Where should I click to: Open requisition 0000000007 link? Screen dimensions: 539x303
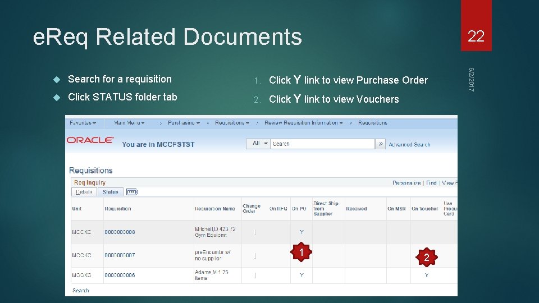click(120, 255)
